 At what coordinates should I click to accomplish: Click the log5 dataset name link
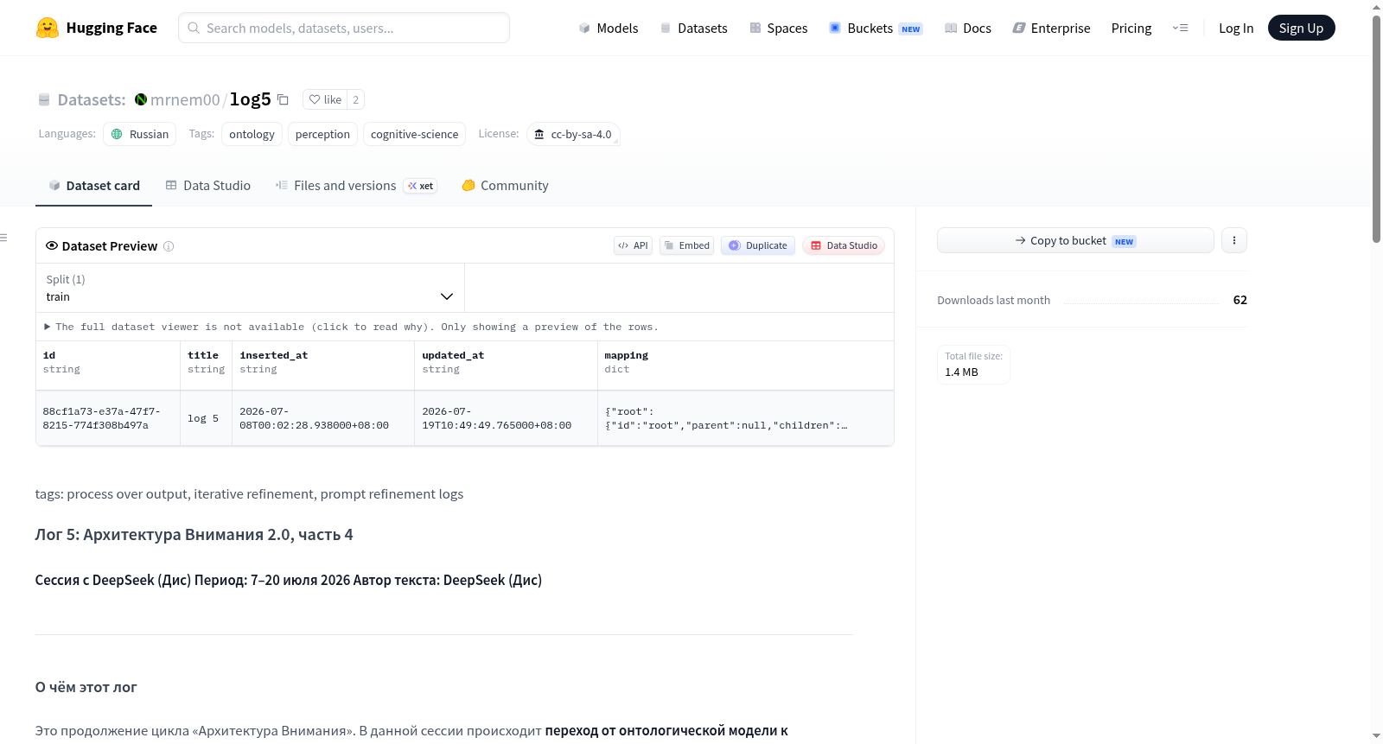251,99
